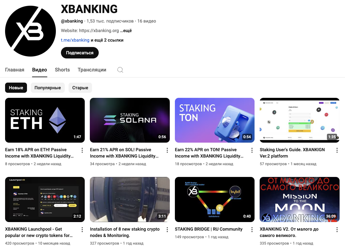345x250 pixels.
Task: Click the XBANKING channel name heading
Action: 89,9
